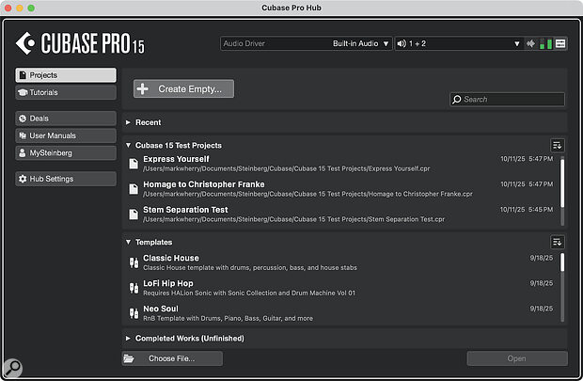Click the Stem Separation Test.cpr file path
This screenshot has width=583, height=381.
294,219
